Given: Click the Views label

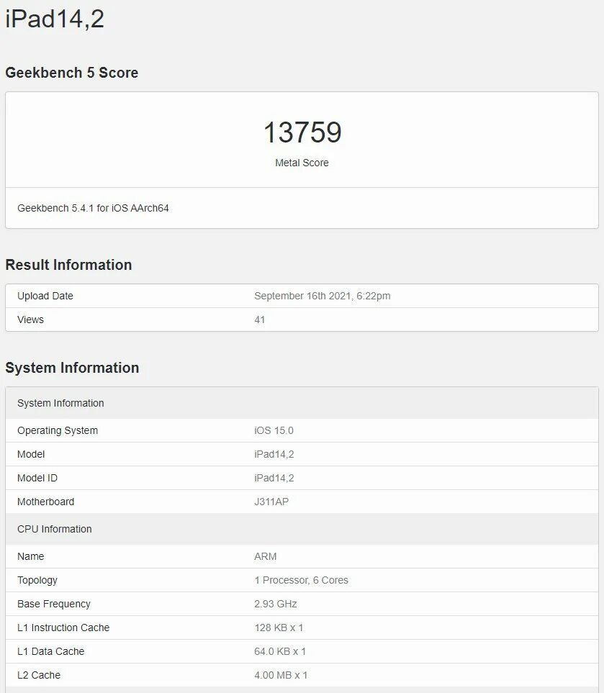Looking at the screenshot, I should click(30, 320).
